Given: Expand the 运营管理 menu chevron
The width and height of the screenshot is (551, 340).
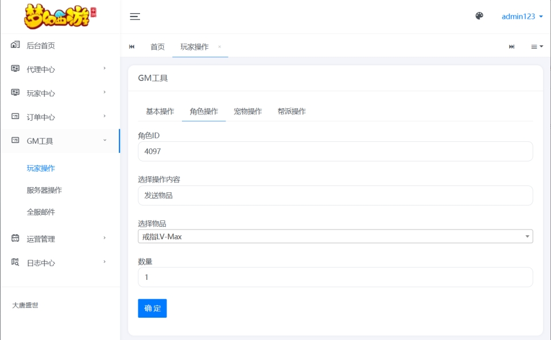Looking at the screenshot, I should tap(104, 238).
